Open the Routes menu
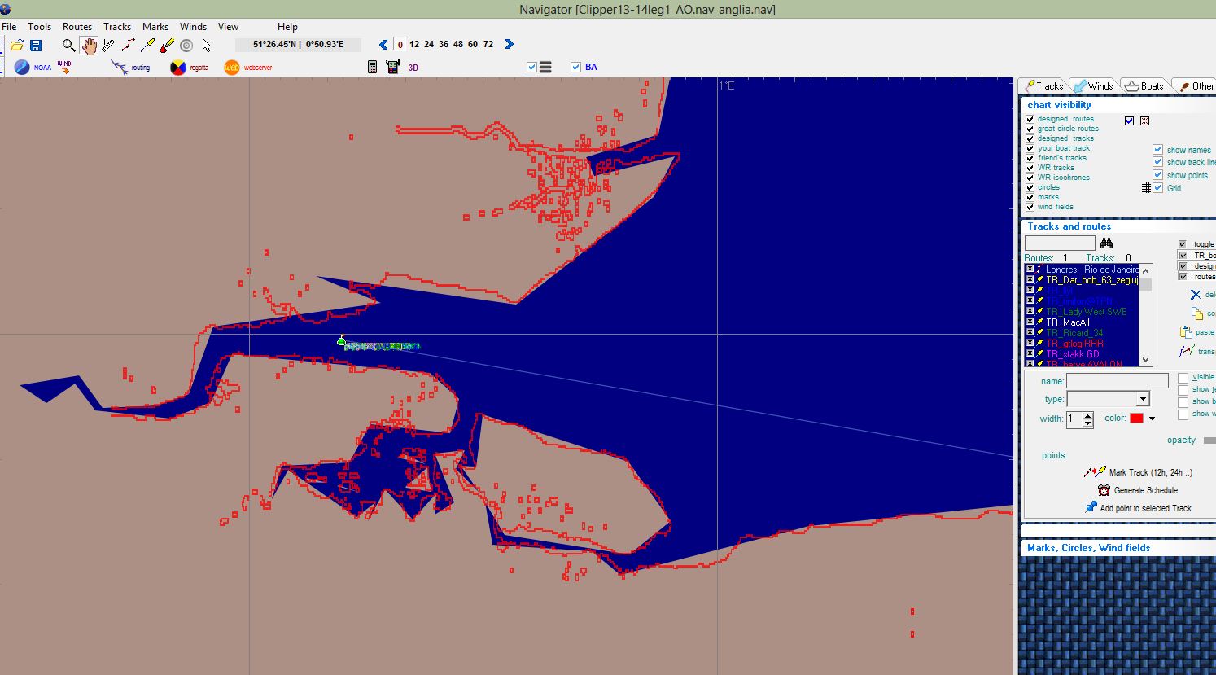This screenshot has width=1216, height=675. (77, 27)
